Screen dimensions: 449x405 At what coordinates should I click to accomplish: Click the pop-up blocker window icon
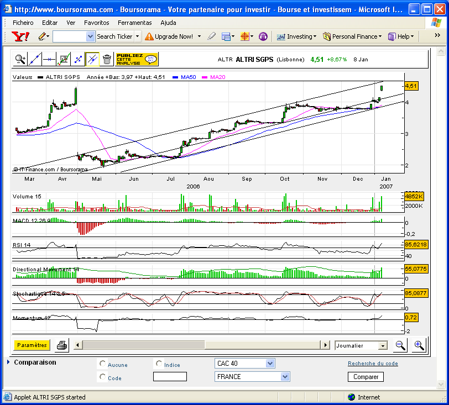pyautogui.click(x=226, y=36)
